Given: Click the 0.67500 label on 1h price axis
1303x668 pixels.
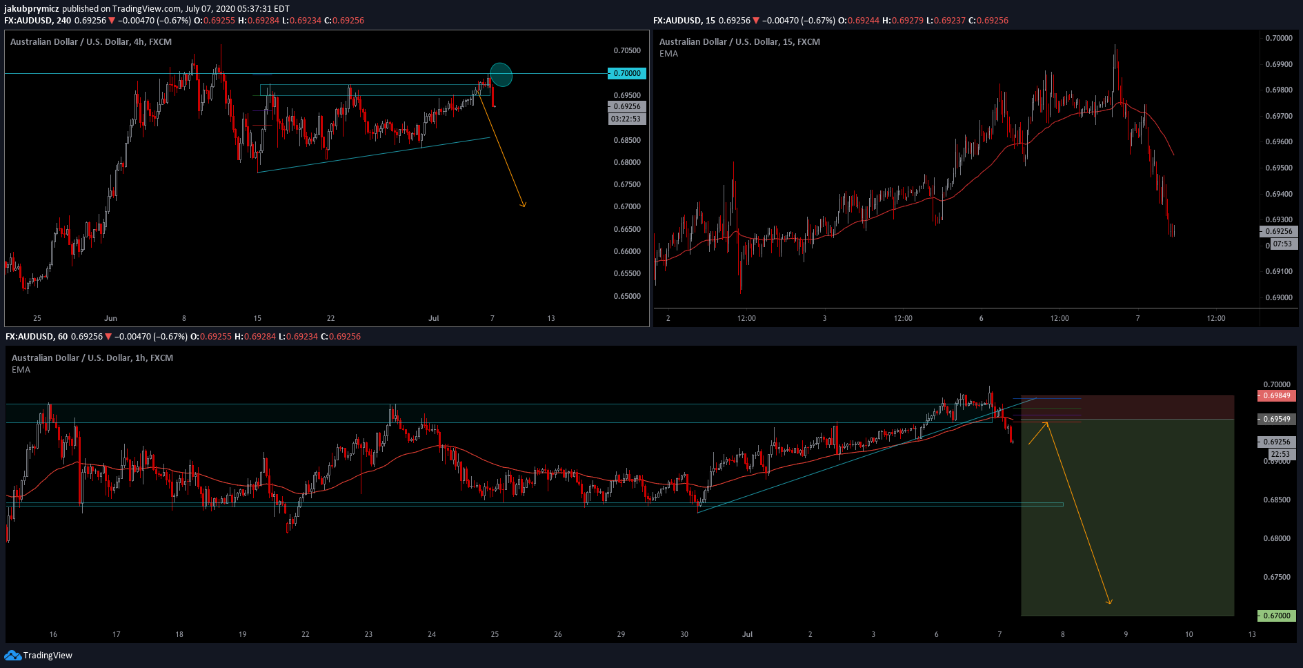Looking at the screenshot, I should point(1277,577).
